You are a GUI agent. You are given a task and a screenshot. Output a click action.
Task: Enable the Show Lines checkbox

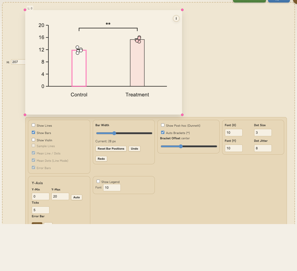point(34,125)
